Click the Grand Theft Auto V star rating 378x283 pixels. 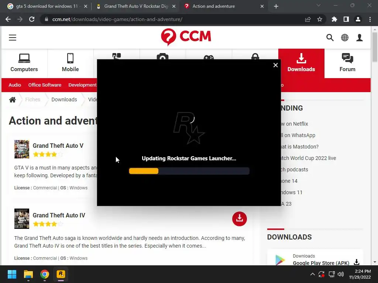click(x=48, y=154)
